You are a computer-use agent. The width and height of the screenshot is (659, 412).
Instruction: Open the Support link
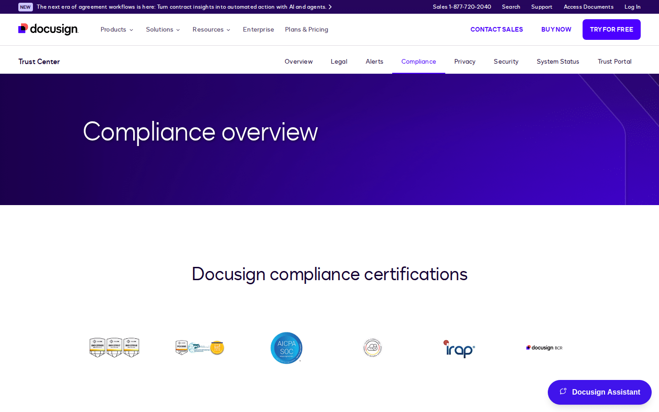pyautogui.click(x=542, y=7)
